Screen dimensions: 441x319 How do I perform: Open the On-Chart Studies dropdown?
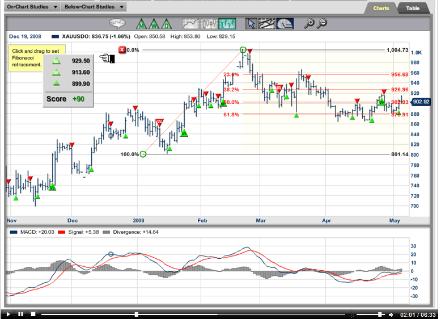click(x=32, y=7)
